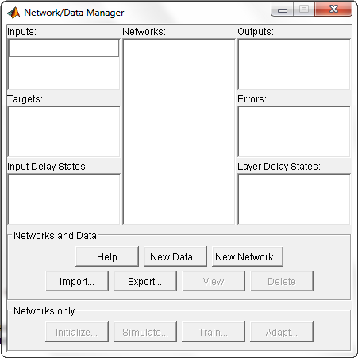
Task: Click inside the Outputs list box
Action: pyautogui.click(x=294, y=64)
